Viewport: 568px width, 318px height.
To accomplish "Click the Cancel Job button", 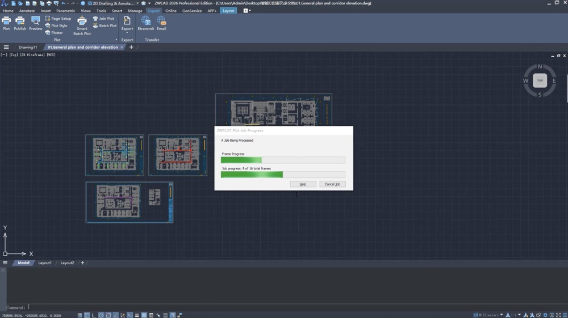I will [x=332, y=184].
